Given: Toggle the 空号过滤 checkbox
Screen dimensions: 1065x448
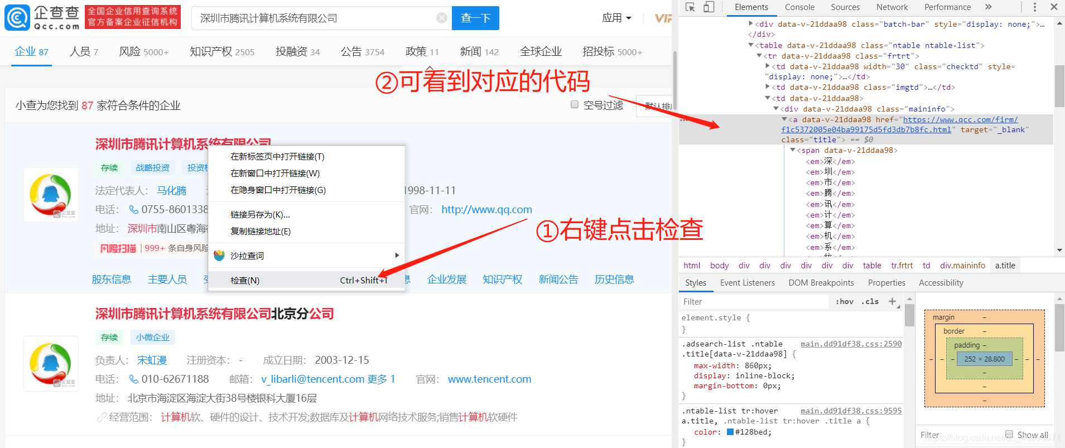Looking at the screenshot, I should click(575, 104).
